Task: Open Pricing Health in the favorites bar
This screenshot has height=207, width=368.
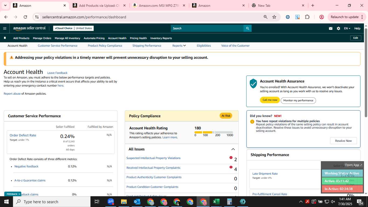Action: coord(138,38)
